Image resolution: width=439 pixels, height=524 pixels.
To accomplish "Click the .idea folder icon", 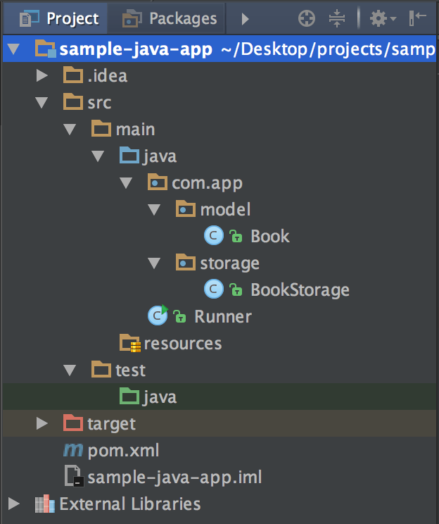I will pos(73,75).
